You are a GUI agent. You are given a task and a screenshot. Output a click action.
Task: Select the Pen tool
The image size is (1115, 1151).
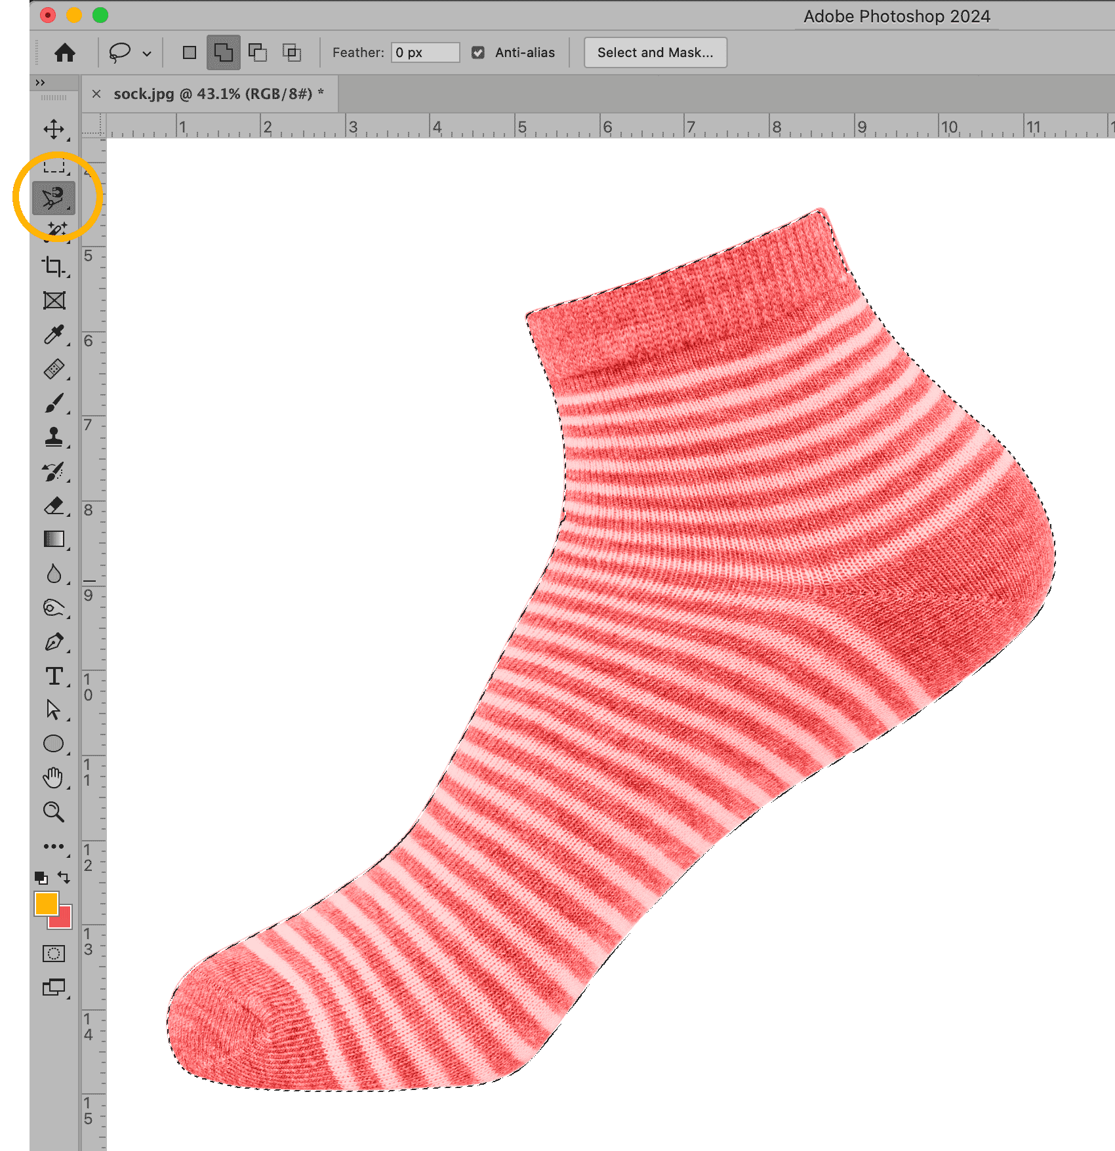(54, 642)
